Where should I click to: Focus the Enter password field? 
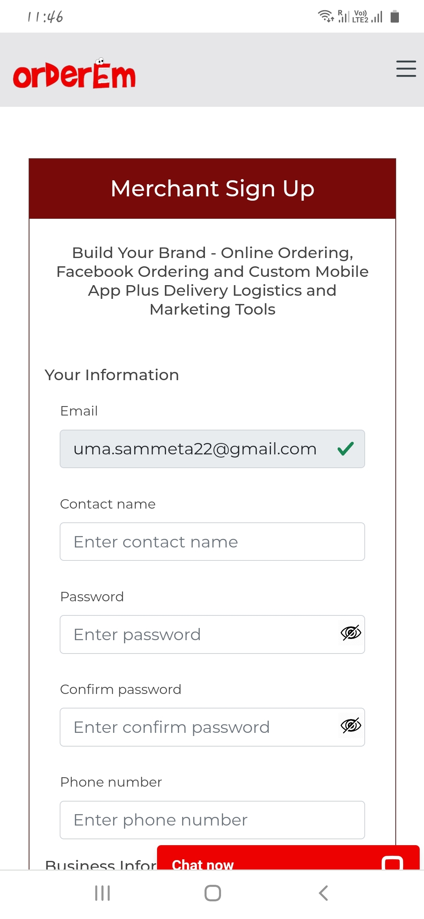coord(196,634)
